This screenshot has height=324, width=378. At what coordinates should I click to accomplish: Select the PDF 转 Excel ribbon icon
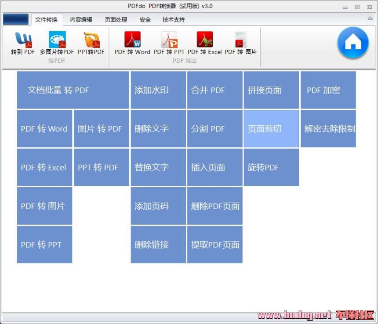205,43
